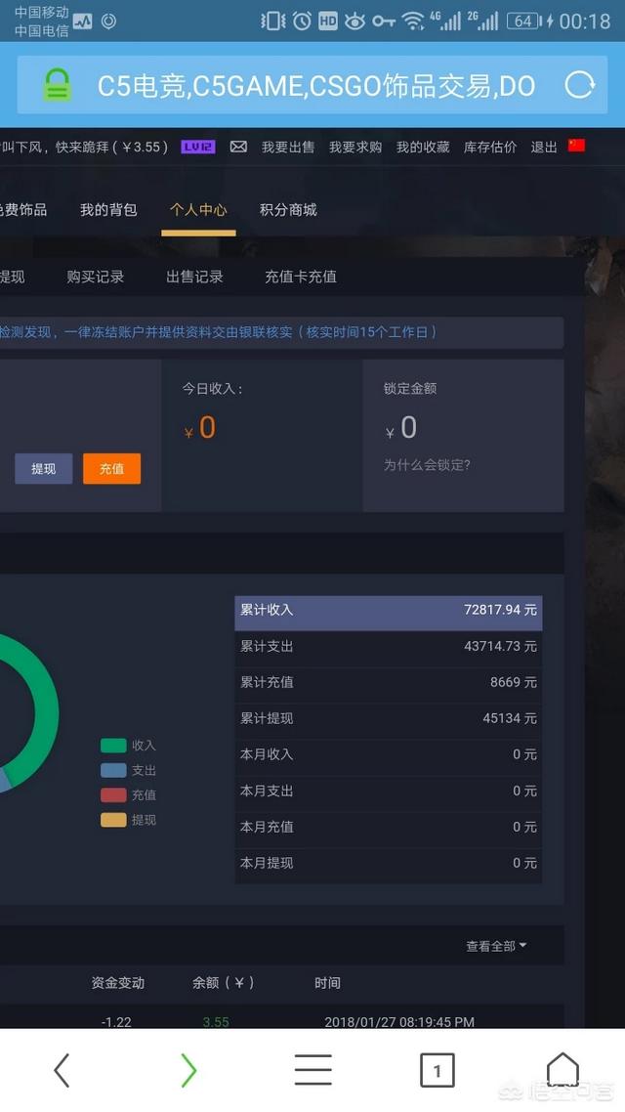Tap the HD call status icon
Viewport: 625px width, 1112px height.
pos(327,21)
